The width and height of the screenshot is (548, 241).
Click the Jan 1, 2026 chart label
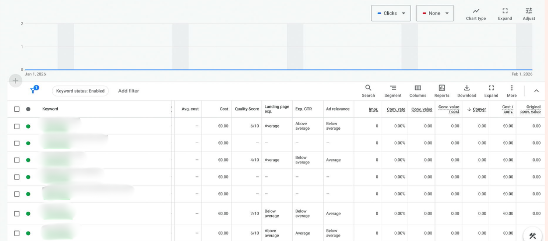point(35,75)
